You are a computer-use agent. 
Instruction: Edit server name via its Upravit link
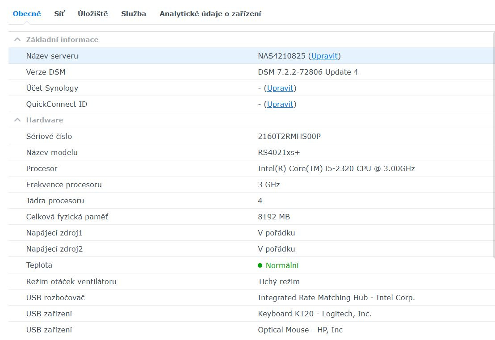tap(325, 56)
